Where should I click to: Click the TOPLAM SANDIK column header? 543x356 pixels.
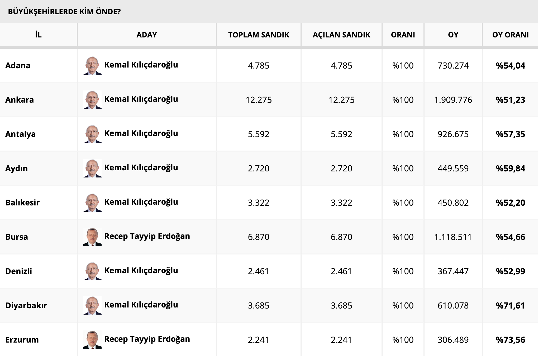pyautogui.click(x=259, y=35)
